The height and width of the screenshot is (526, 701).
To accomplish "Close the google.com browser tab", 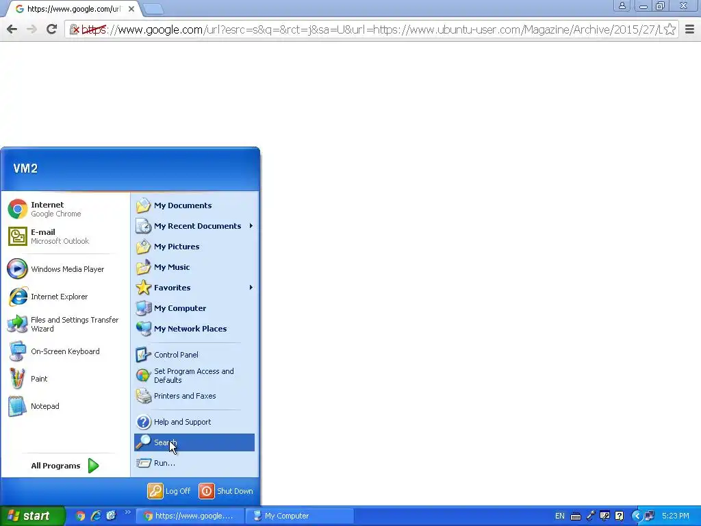I will click(131, 8).
